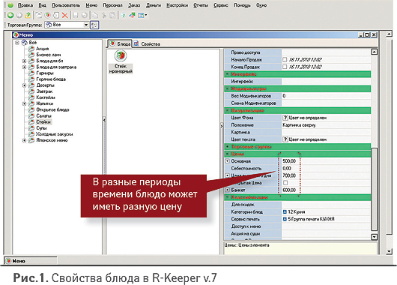
Task: Click the right splitter arrow near properties
Action: (x=222, y=126)
